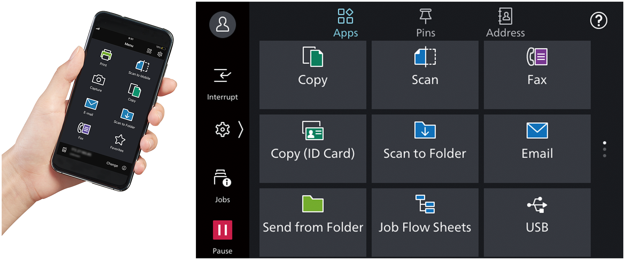The height and width of the screenshot is (260, 625).
Task: Switch to the Apps tab
Action: click(x=345, y=23)
